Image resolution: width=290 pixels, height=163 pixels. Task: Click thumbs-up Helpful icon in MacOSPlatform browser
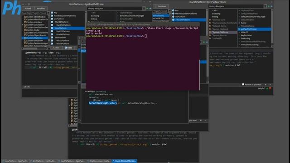point(267,89)
